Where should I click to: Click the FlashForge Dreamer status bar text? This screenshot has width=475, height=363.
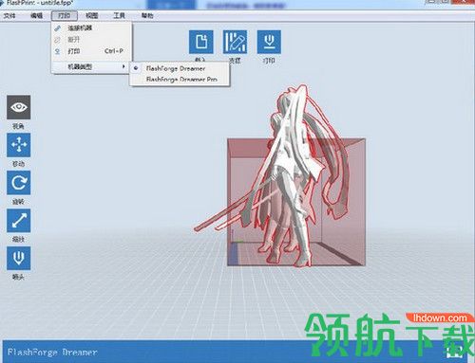click(52, 352)
